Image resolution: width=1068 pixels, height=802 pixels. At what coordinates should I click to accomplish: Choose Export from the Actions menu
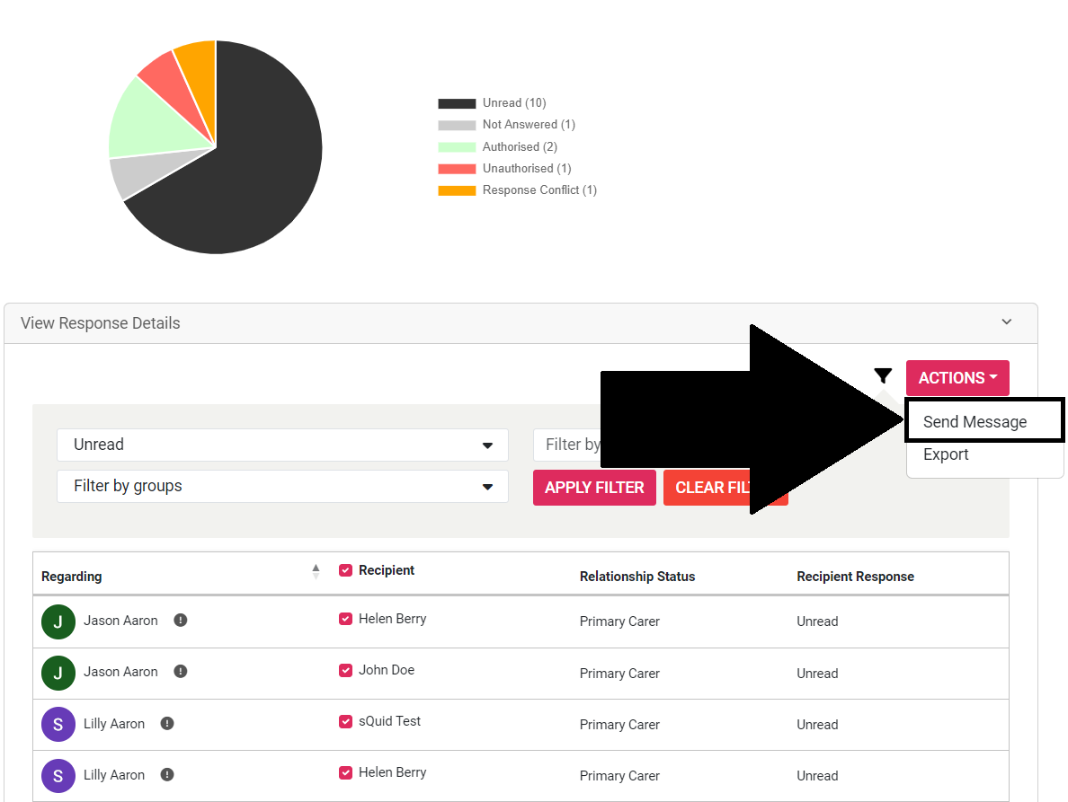pos(946,454)
